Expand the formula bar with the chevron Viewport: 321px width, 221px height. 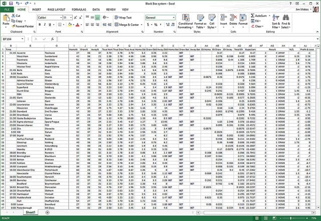317,39
